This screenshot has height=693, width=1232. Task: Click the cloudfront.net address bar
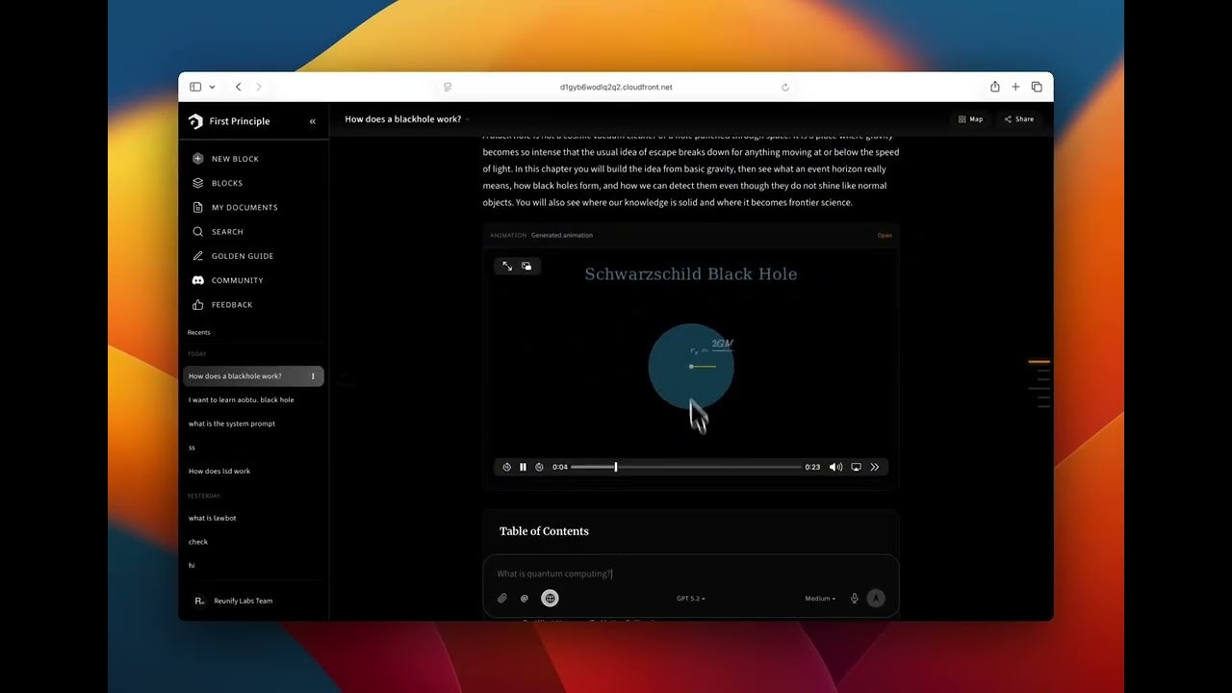click(x=616, y=87)
